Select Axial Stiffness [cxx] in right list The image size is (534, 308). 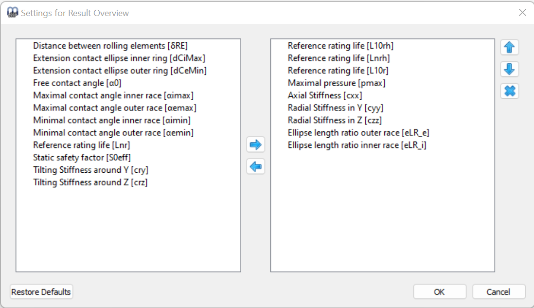(x=325, y=95)
